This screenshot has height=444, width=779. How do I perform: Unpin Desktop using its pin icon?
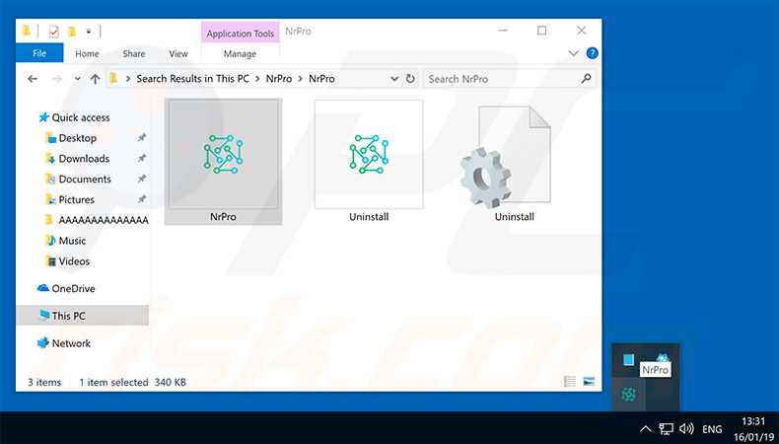(x=142, y=138)
